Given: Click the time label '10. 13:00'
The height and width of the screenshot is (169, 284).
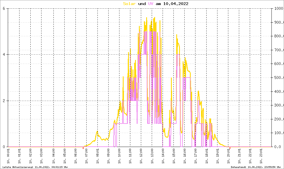Looking at the screenshot, I should 152,156.
